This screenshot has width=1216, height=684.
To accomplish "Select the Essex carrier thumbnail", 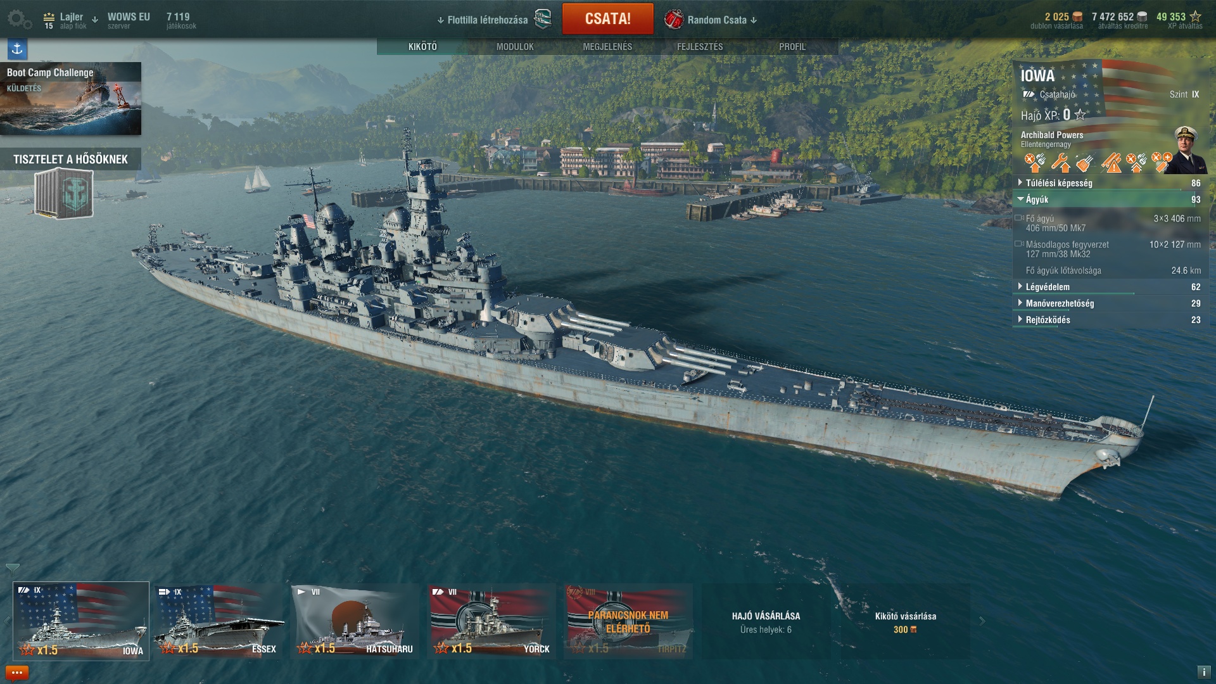I will pyautogui.click(x=218, y=621).
